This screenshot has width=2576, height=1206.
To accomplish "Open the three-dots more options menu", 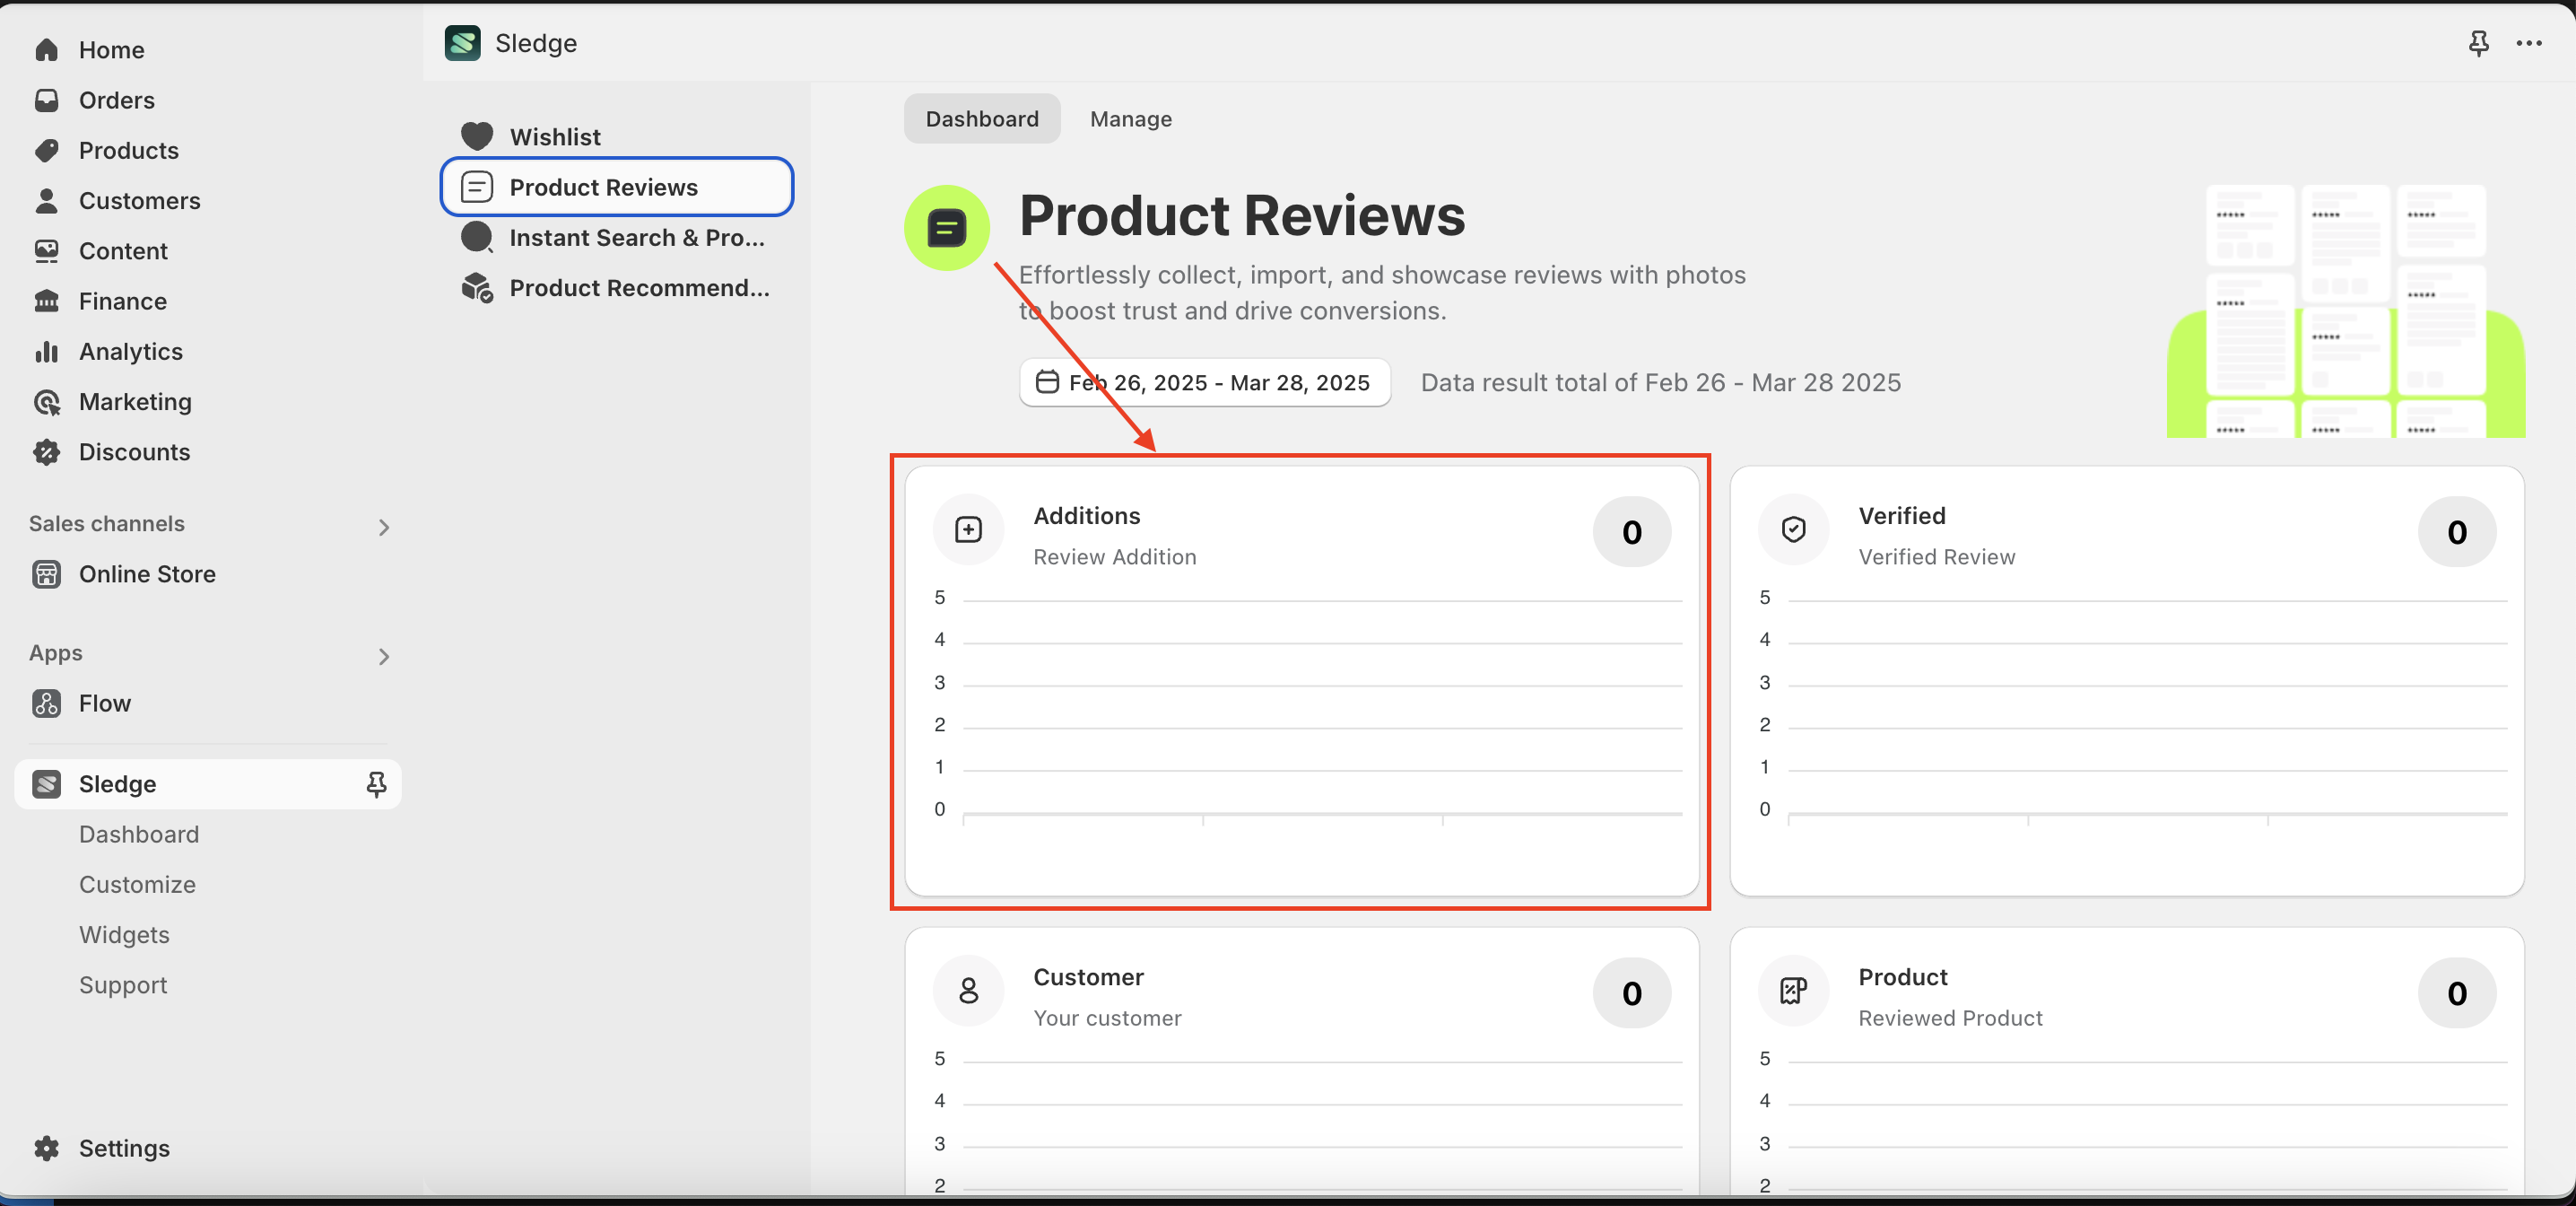I will pos(2529,43).
